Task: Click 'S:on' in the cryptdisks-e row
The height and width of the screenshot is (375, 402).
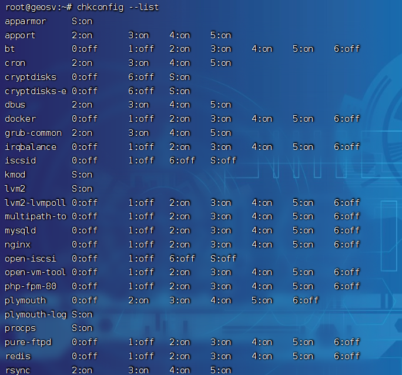Action: coord(180,91)
